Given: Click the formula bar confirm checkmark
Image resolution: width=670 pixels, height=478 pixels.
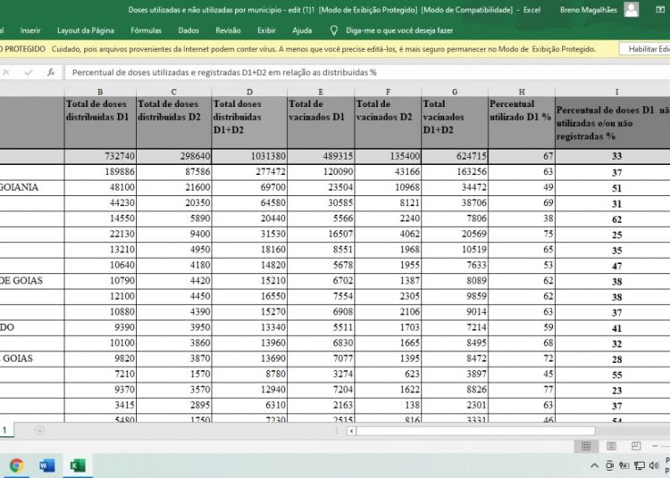Looking at the screenshot, I should coord(29,72).
